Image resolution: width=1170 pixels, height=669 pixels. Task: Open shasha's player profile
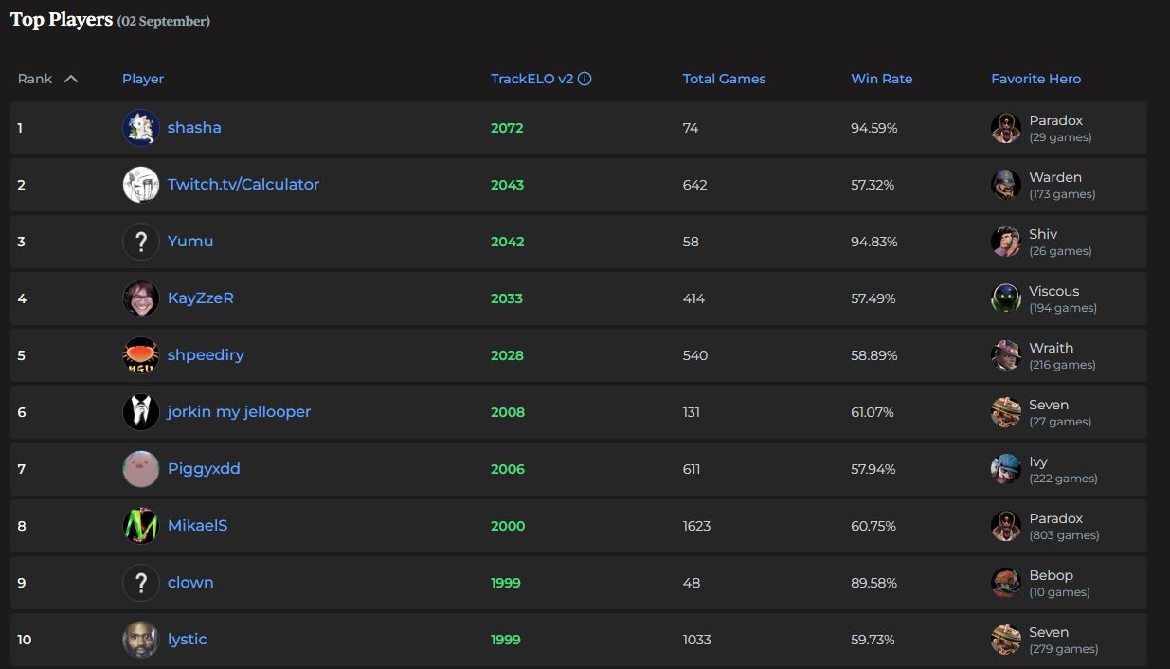[194, 127]
